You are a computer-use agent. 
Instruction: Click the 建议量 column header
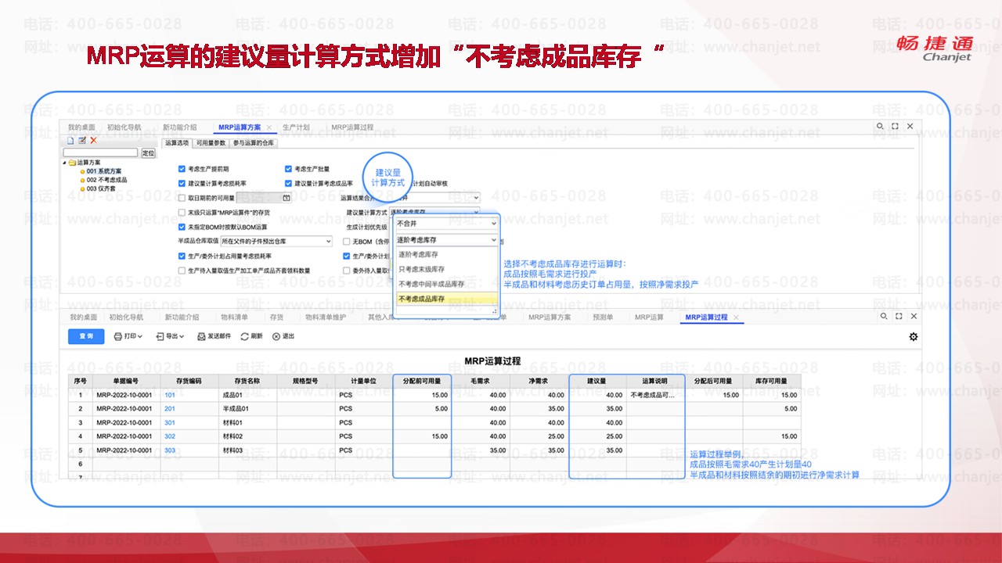pos(597,381)
